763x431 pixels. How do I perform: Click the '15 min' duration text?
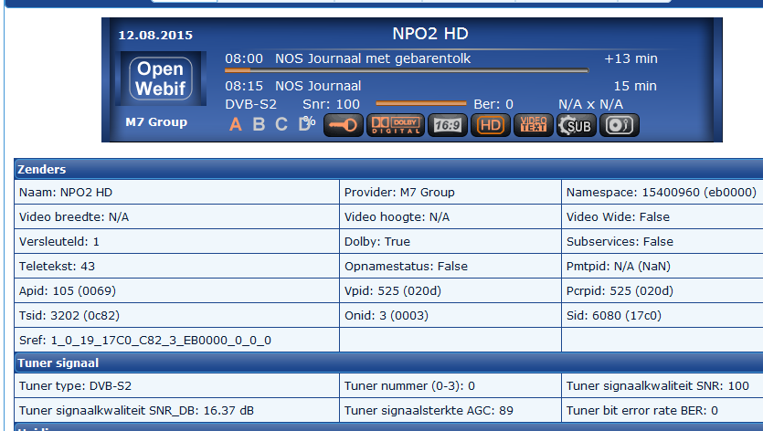tap(635, 86)
